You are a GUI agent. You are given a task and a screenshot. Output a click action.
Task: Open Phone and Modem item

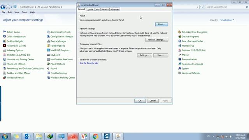(x=14, y=64)
